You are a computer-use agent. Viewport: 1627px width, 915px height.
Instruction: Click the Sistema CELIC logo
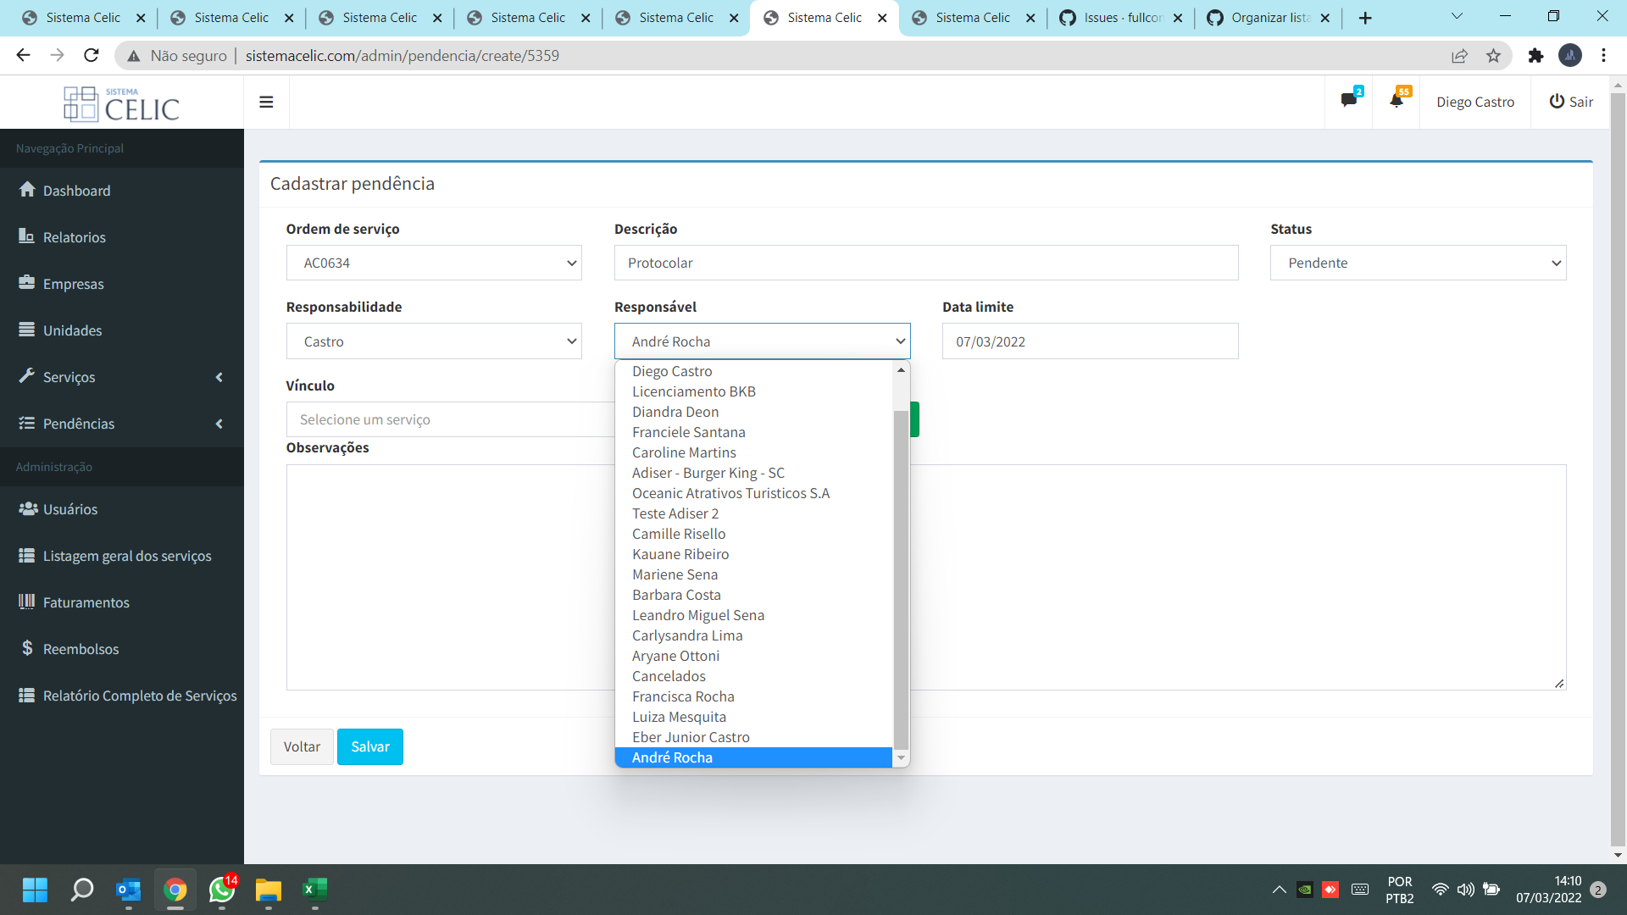[122, 103]
